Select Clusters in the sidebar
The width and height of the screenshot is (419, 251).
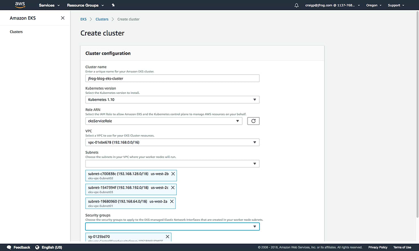click(x=16, y=32)
